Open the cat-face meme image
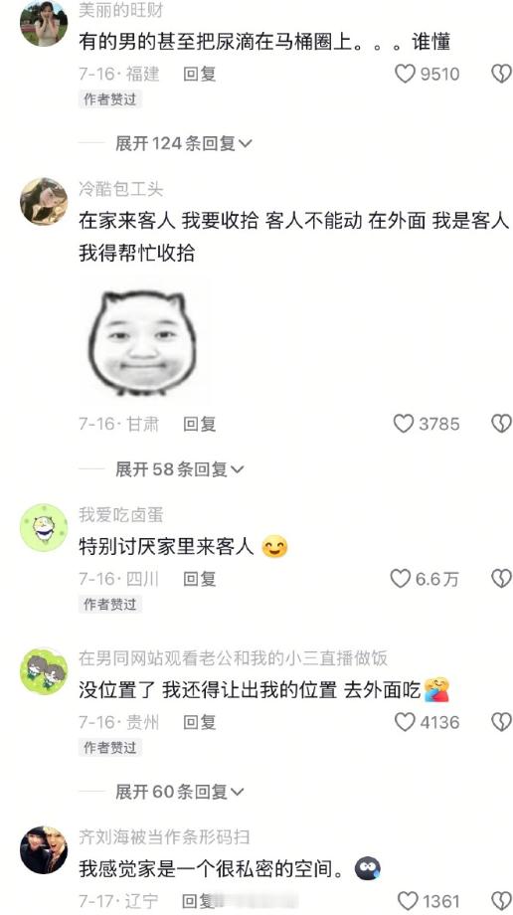 [142, 342]
